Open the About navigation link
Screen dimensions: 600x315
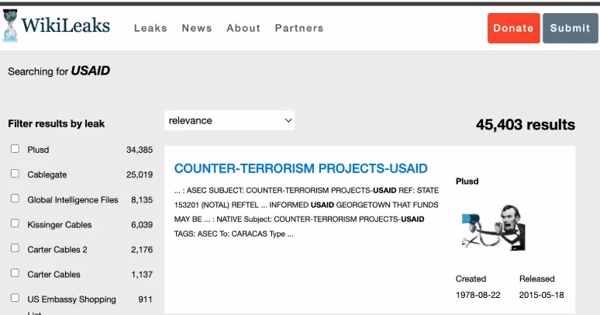(243, 28)
